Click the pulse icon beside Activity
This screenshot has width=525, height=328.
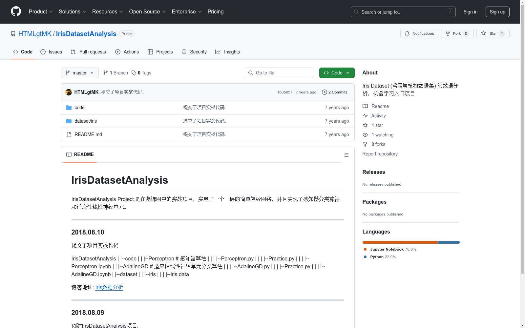[x=365, y=116]
